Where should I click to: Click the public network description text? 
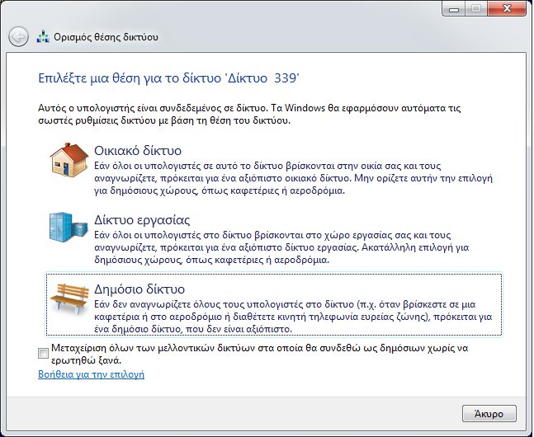(293, 317)
